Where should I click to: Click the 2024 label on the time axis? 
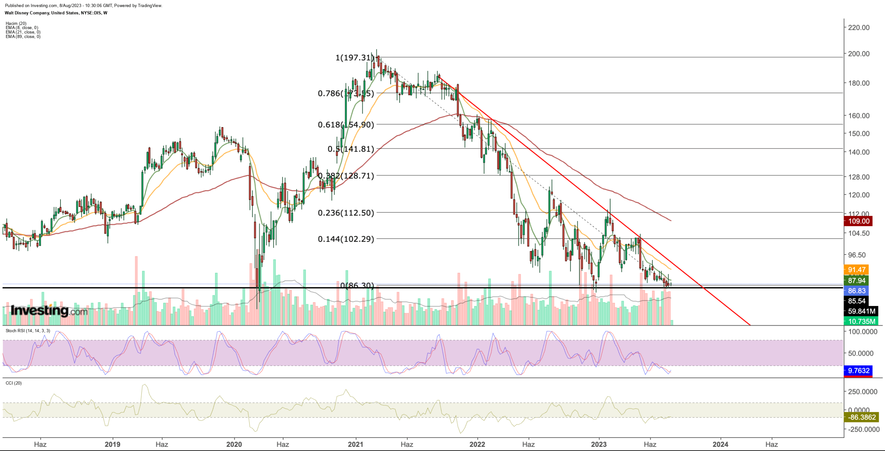720,444
